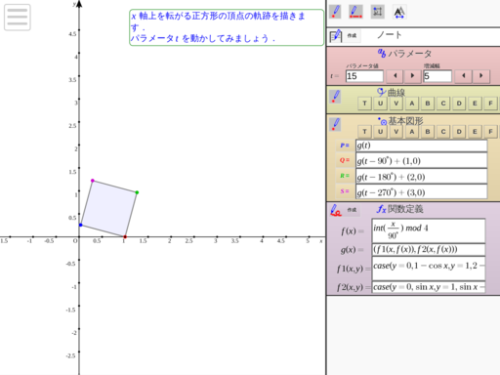Click the pen icon in 基本図形 panel
The height and width of the screenshot is (375, 500).
[x=335, y=124]
